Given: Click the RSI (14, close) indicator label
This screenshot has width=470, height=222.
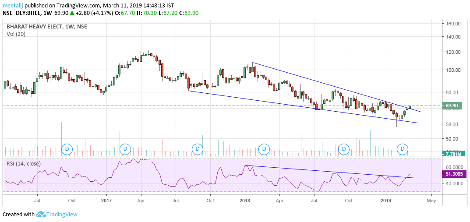Looking at the screenshot, I should (23, 164).
